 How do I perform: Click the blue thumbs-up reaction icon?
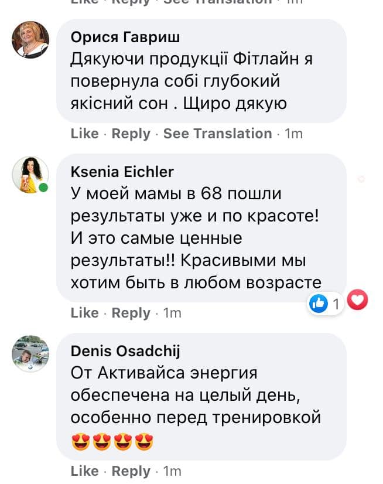[x=318, y=304]
